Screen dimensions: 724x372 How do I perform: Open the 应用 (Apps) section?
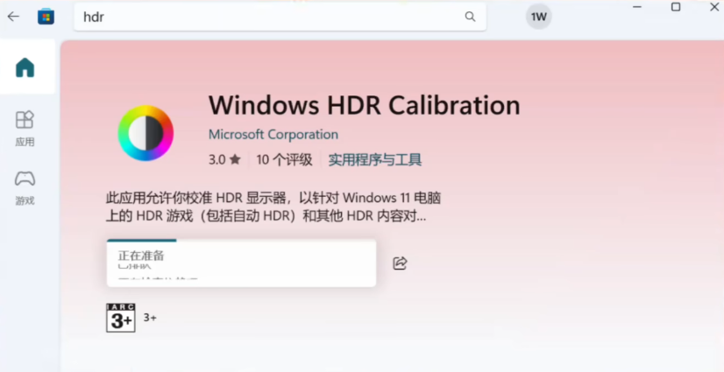coord(25,128)
